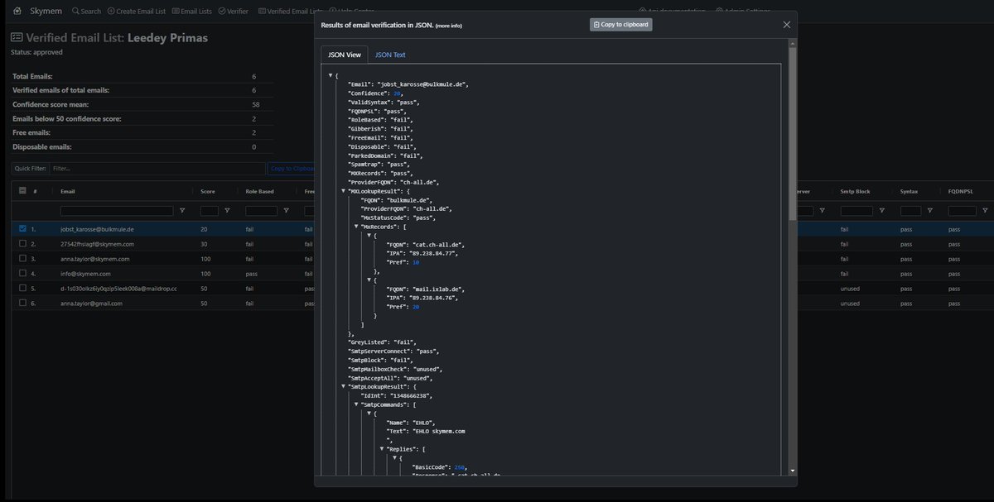Check row 5 maildrop.cc email
994x502 pixels.
(23, 288)
